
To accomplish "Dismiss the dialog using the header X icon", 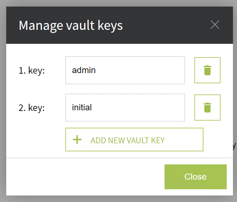I will [x=215, y=25].
